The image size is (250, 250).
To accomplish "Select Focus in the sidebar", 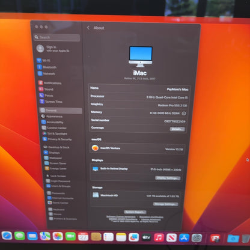I will point(46,96).
